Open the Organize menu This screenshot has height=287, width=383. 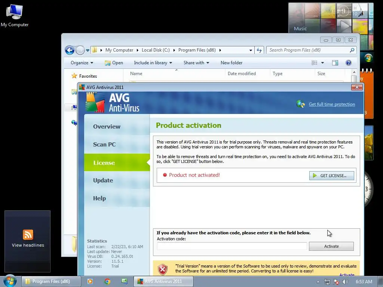tap(82, 63)
